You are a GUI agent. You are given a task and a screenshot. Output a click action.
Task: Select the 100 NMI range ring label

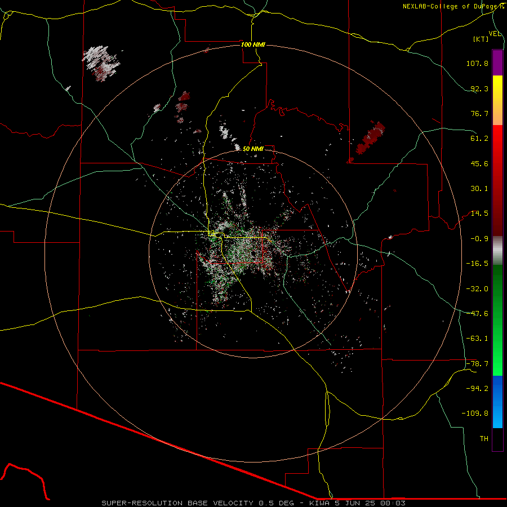(x=253, y=45)
